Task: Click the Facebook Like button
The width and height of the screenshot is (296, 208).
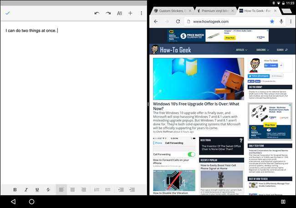Action: click(251, 81)
